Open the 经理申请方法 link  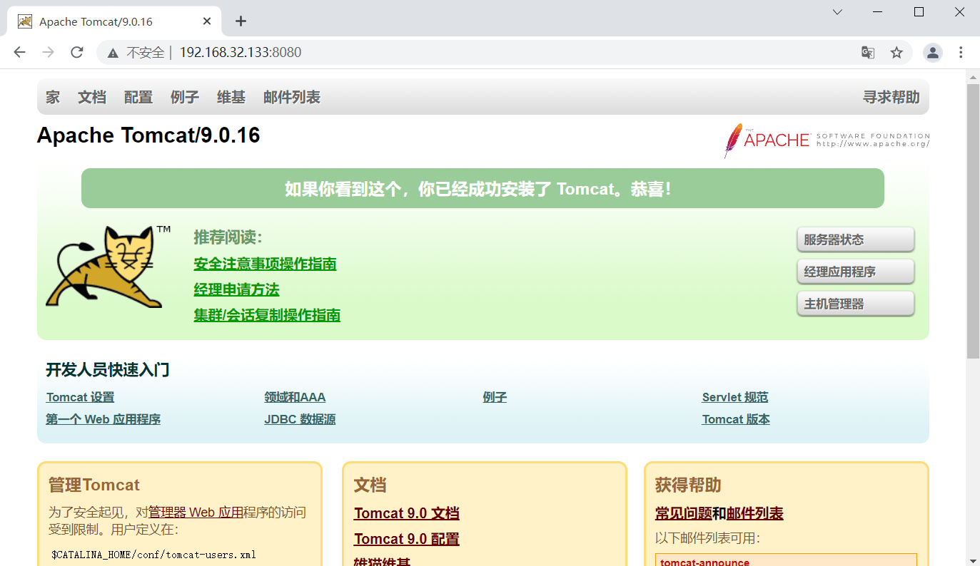click(236, 289)
